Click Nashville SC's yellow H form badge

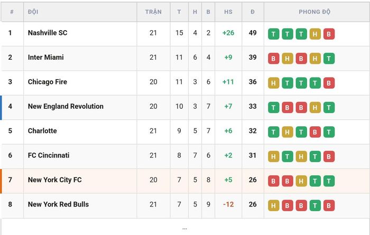tap(315, 34)
